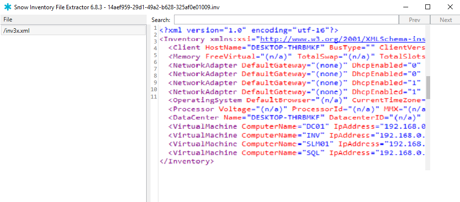The width and height of the screenshot is (460, 202).
Task: Click the closing Inventory tag
Action: (x=187, y=162)
